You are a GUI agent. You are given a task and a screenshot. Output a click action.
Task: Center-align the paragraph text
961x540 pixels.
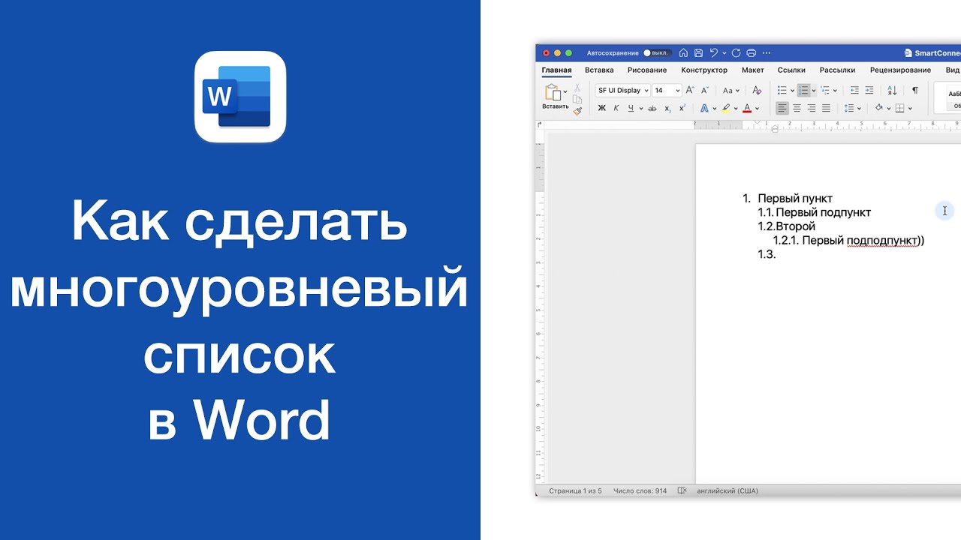tap(797, 108)
